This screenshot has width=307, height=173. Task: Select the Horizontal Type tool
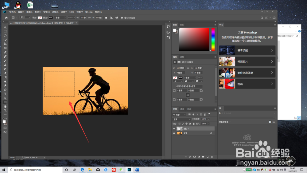pyautogui.click(x=5, y=94)
